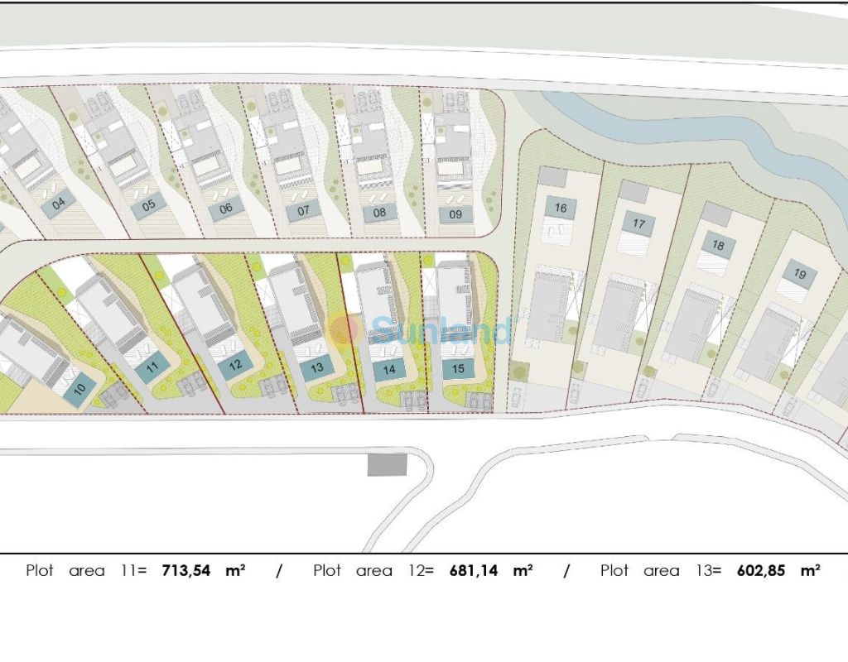
Task: Select the plot 05 label box
Action: pos(150,206)
